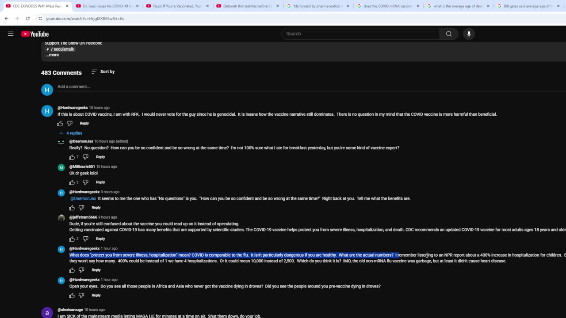Open jeffstram5666's avatar profile
This screenshot has height=318, width=566.
[x=61, y=218]
